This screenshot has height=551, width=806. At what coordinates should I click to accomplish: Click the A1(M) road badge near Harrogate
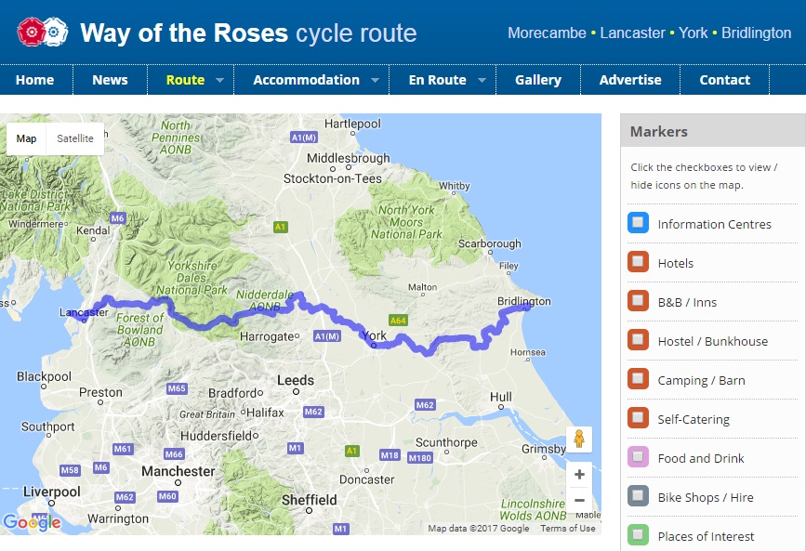[327, 336]
